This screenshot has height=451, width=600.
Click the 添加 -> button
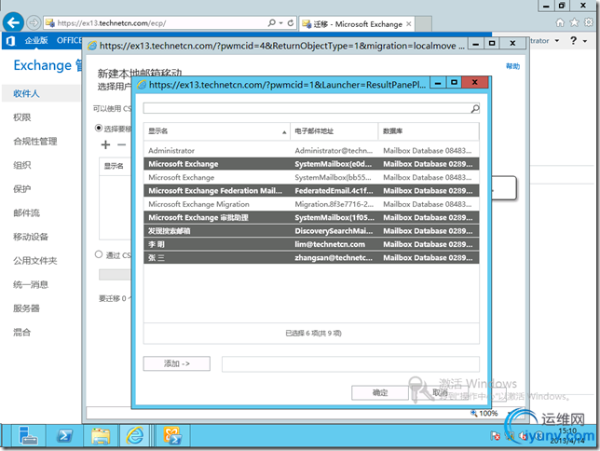pyautogui.click(x=177, y=363)
